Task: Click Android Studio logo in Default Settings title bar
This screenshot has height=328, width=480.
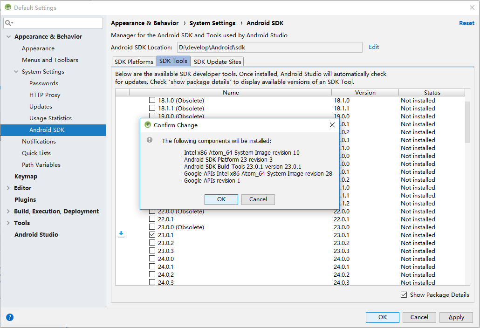Action: (8, 7)
